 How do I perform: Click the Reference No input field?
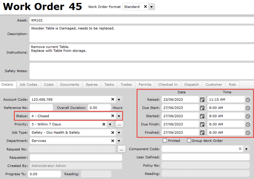point(41,108)
